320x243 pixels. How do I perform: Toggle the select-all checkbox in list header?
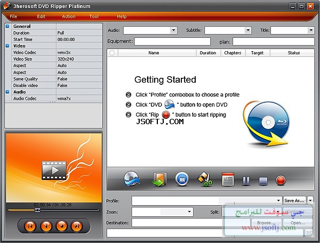pyautogui.click(x=112, y=53)
